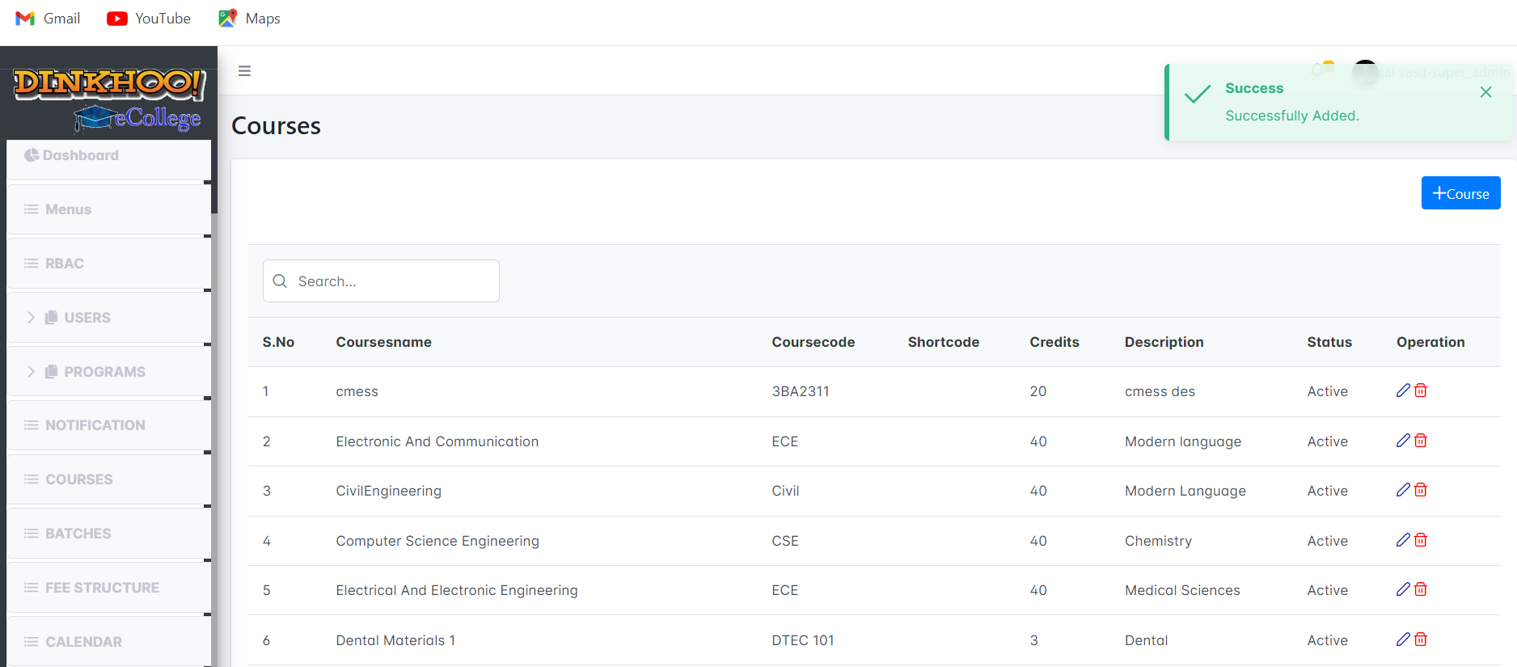1517x667 pixels.
Task: Select the Dental Materials 1 name cell
Action: click(x=395, y=640)
